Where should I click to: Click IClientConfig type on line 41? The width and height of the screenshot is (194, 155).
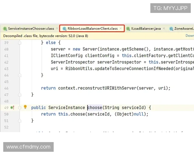pyautogui.click(x=67, y=56)
